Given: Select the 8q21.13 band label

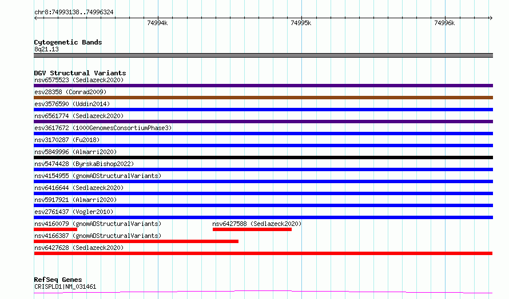Looking at the screenshot, I should click(46, 49).
